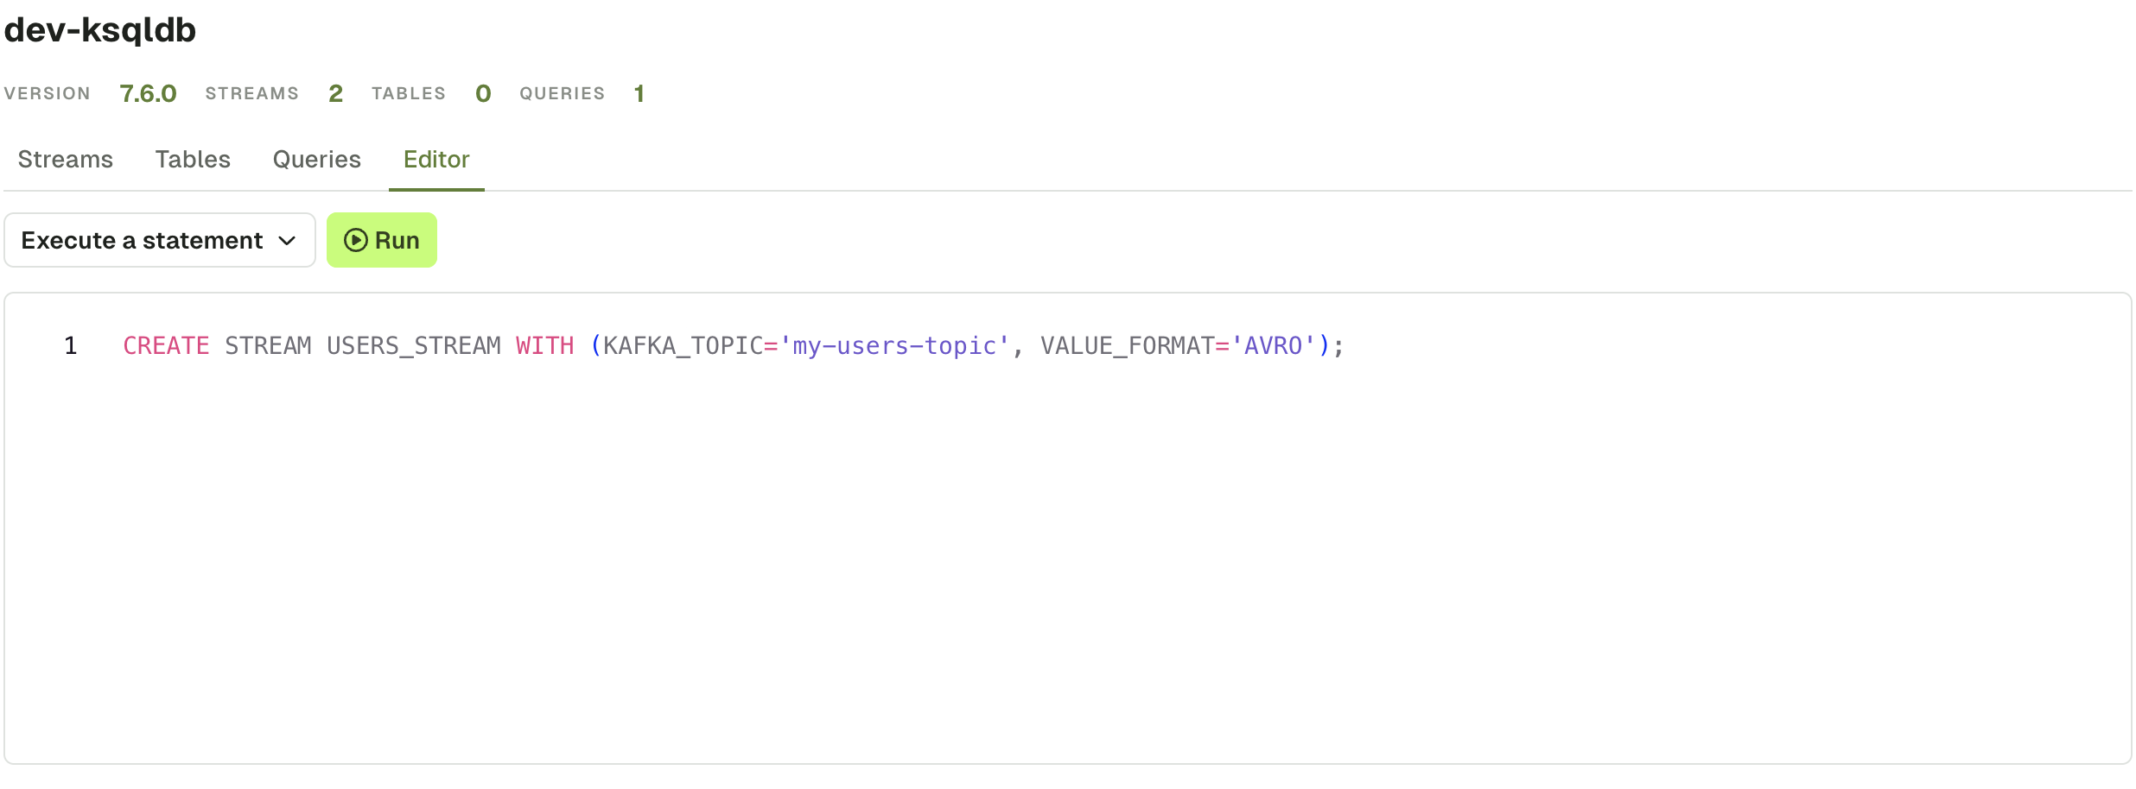The width and height of the screenshot is (2136, 789).
Task: Click the QUERIES count value 1
Action: pyautogui.click(x=639, y=93)
